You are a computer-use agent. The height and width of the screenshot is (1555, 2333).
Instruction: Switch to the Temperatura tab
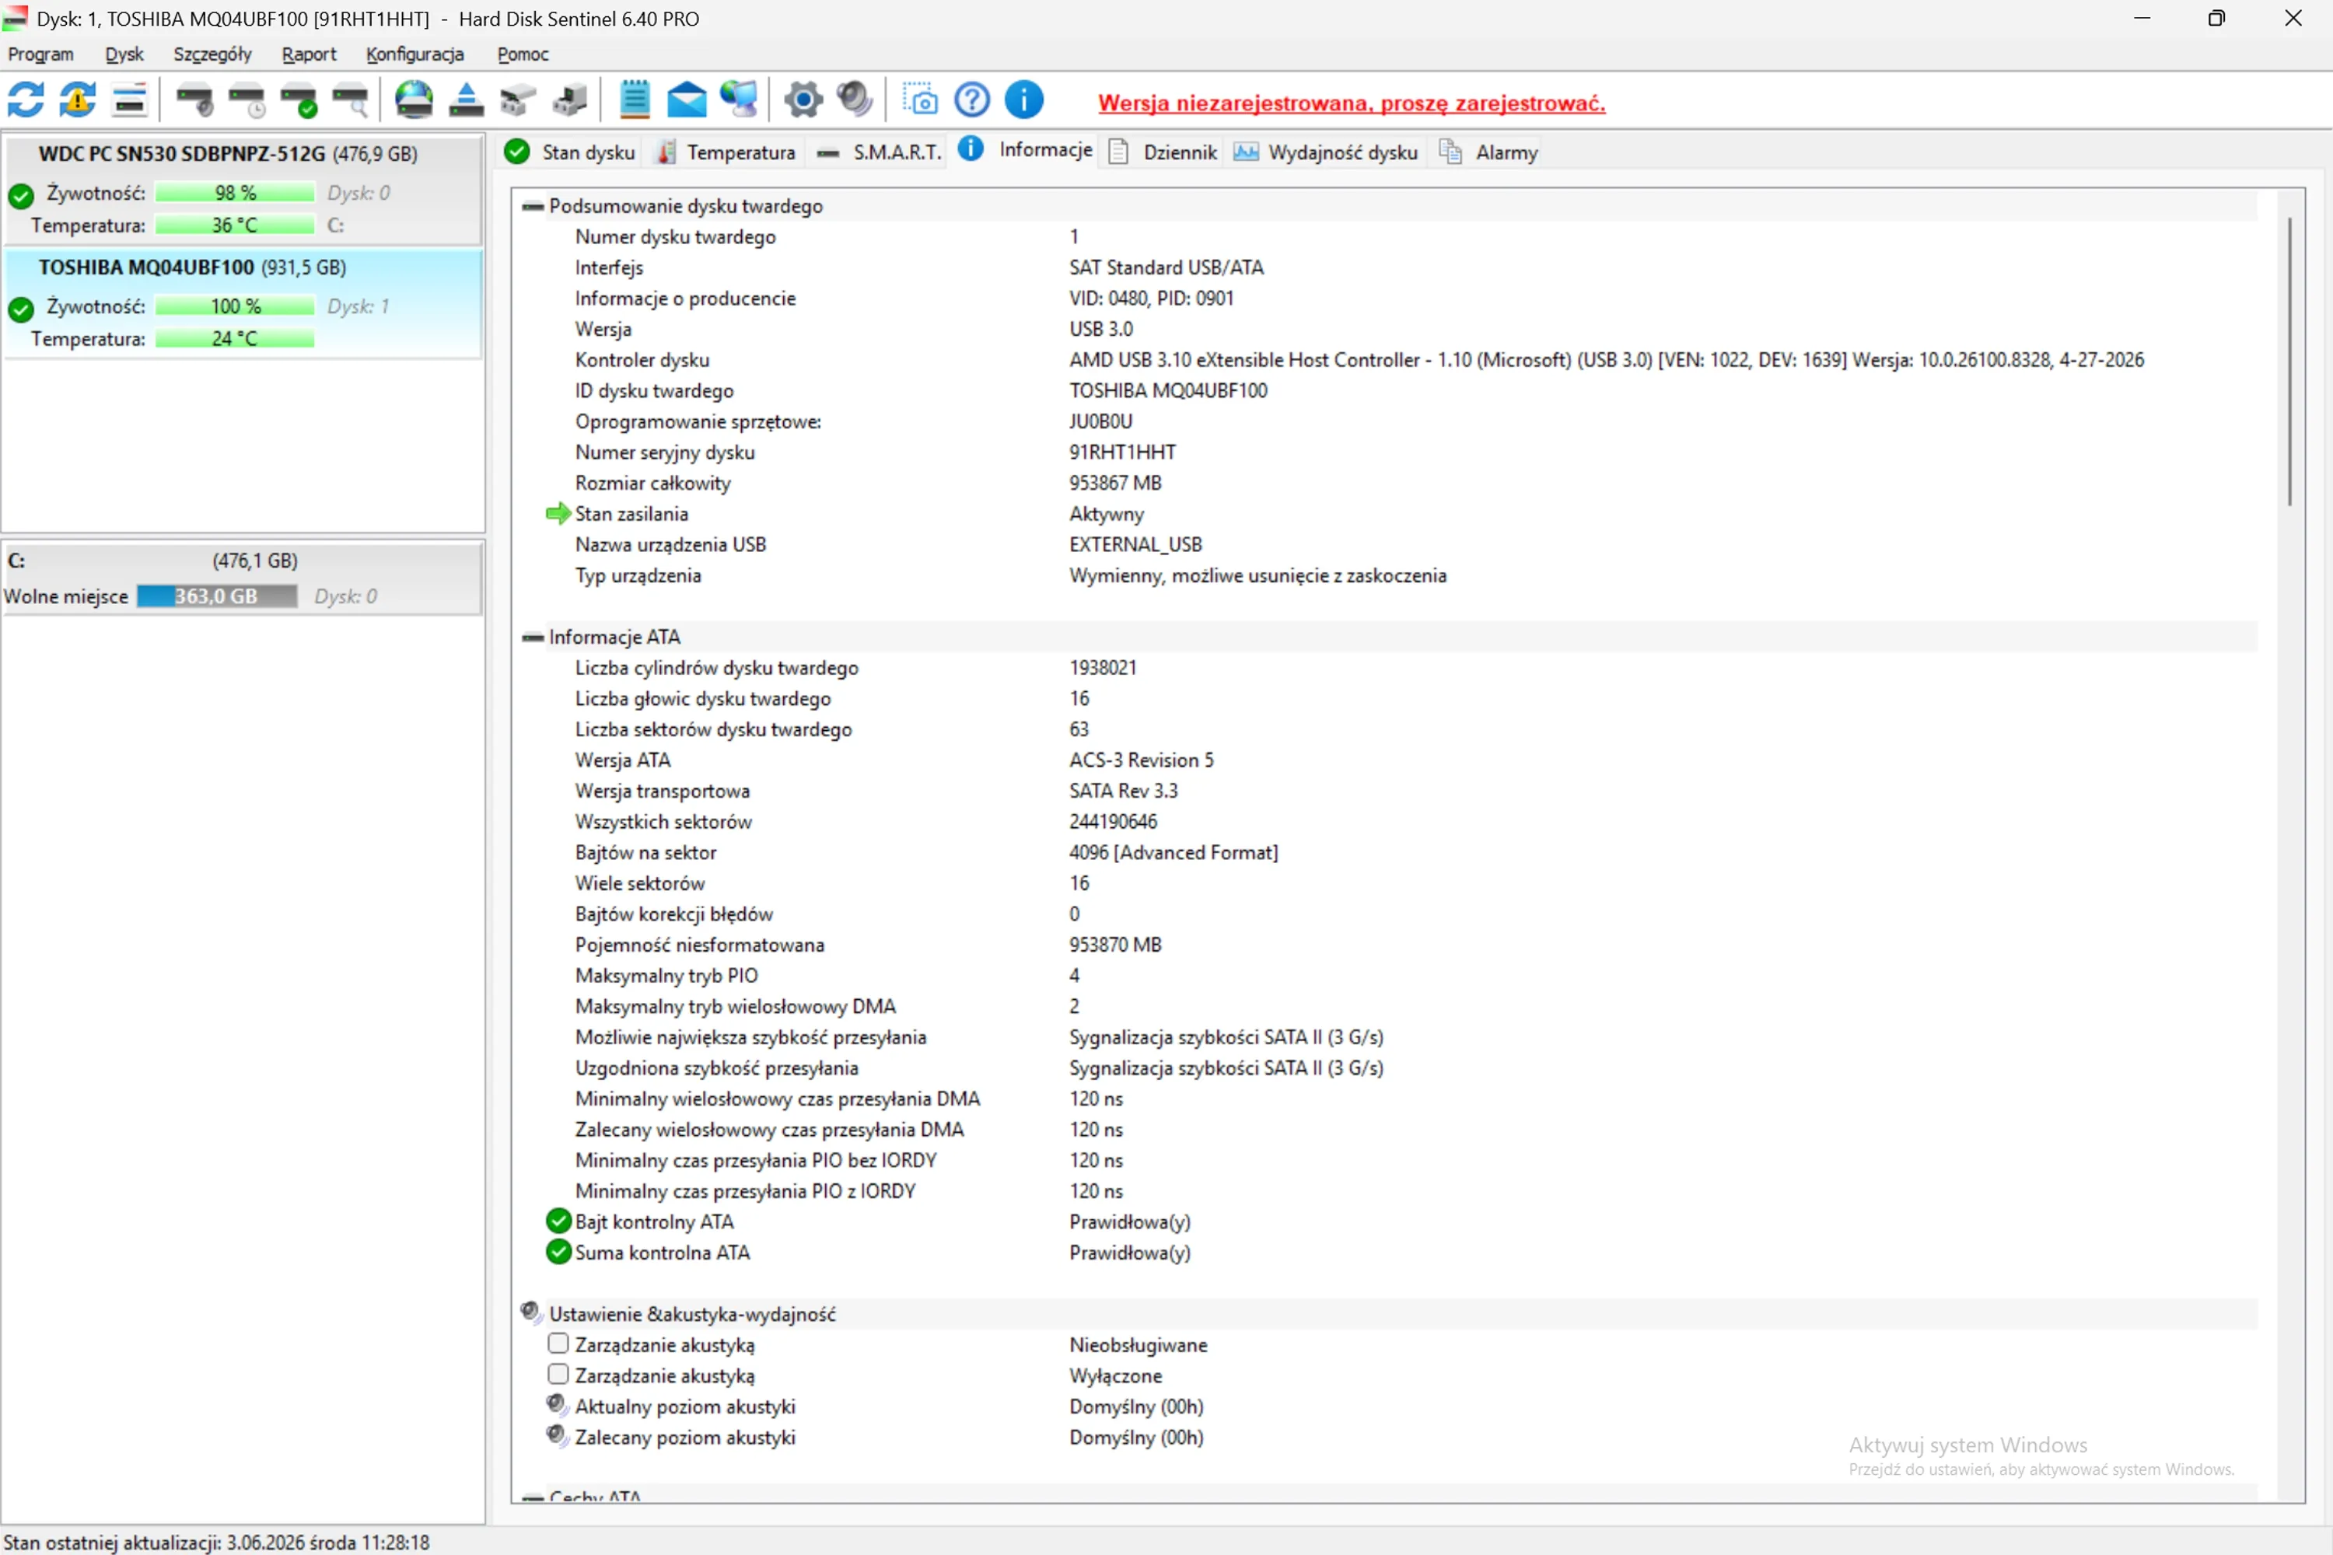coord(726,152)
